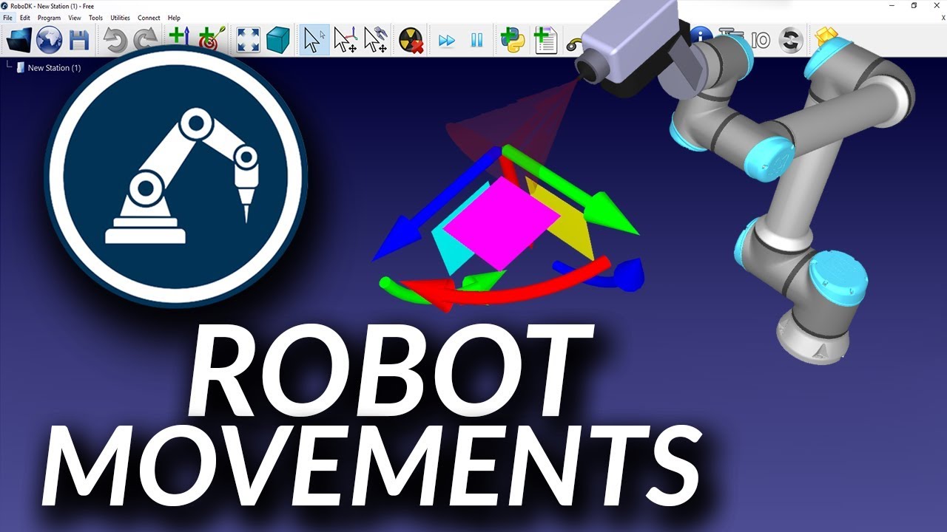Save the station with floppy disk icon

pos(79,40)
